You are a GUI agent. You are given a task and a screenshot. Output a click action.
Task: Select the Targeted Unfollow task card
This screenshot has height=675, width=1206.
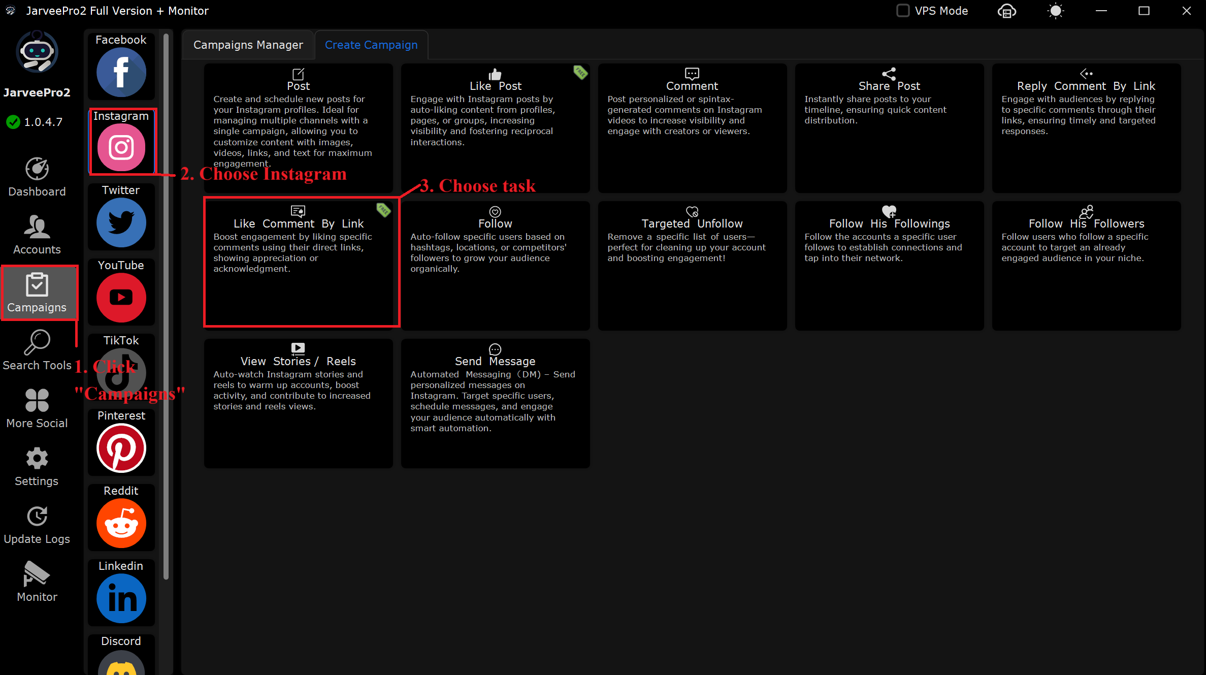click(693, 266)
